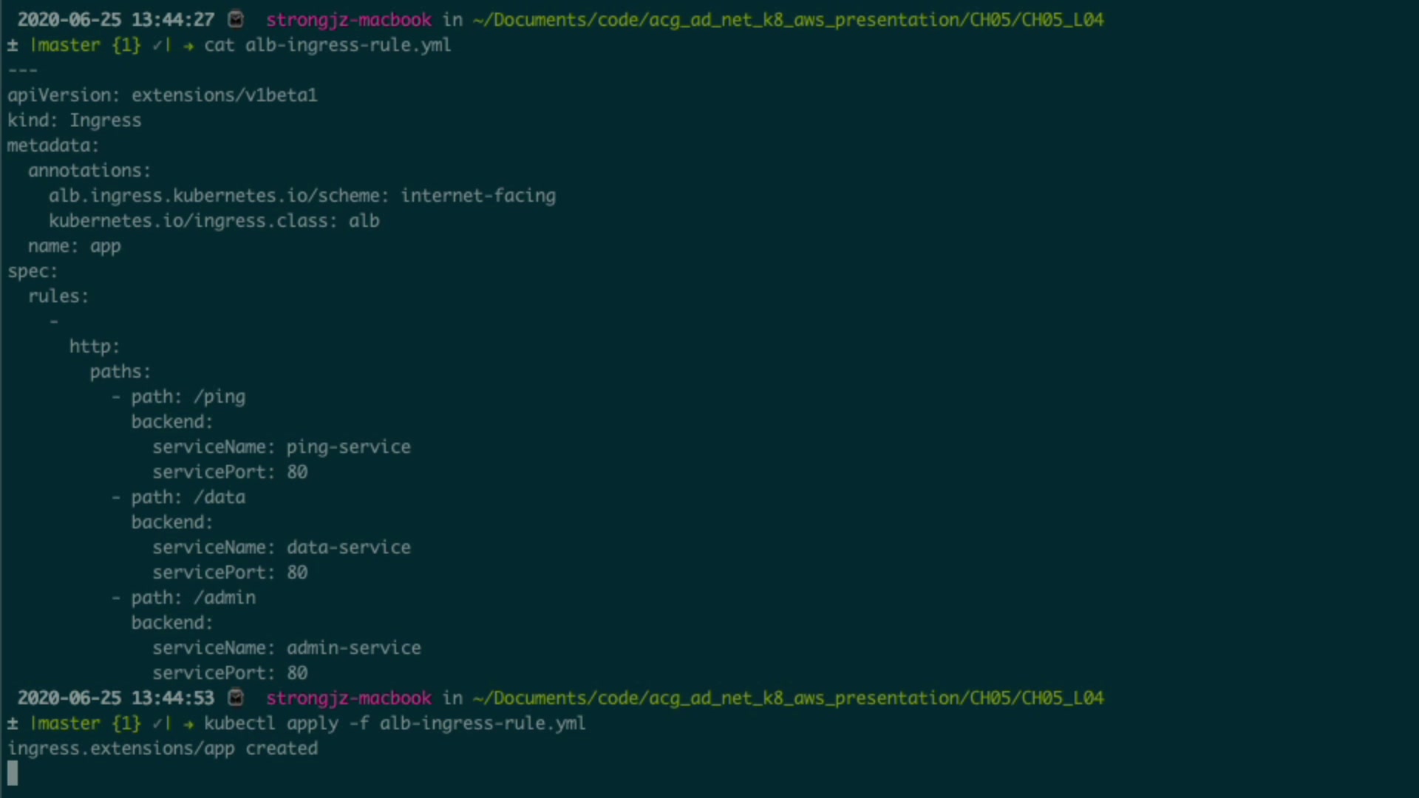
Task: Click the 'cat alb-ingress-rule.yml' command text
Action: click(327, 45)
